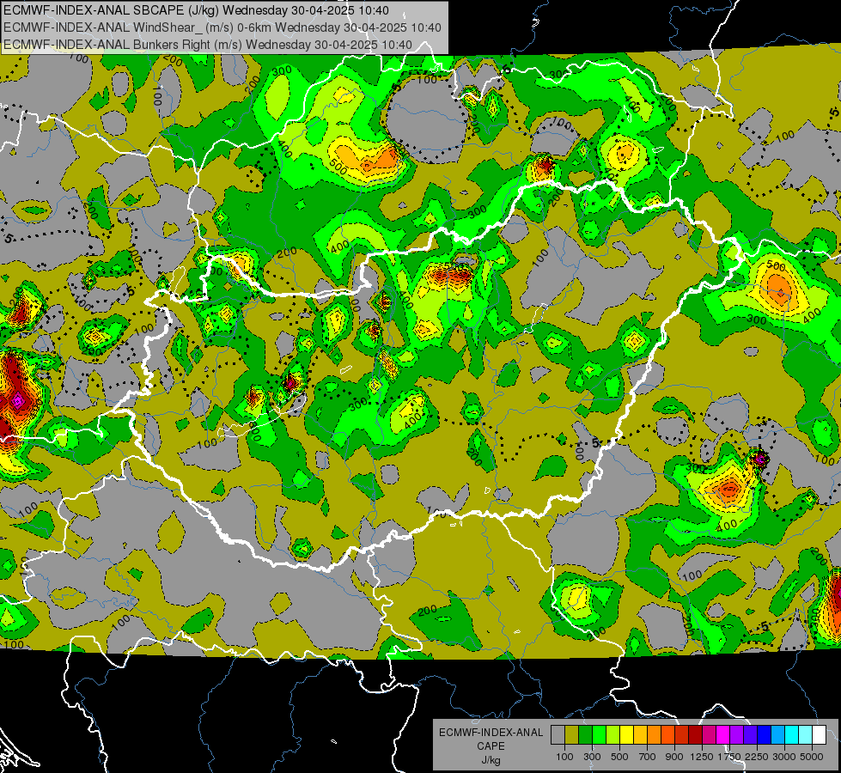
Task: Click the dark red legend swatch
Action: (x=695, y=734)
